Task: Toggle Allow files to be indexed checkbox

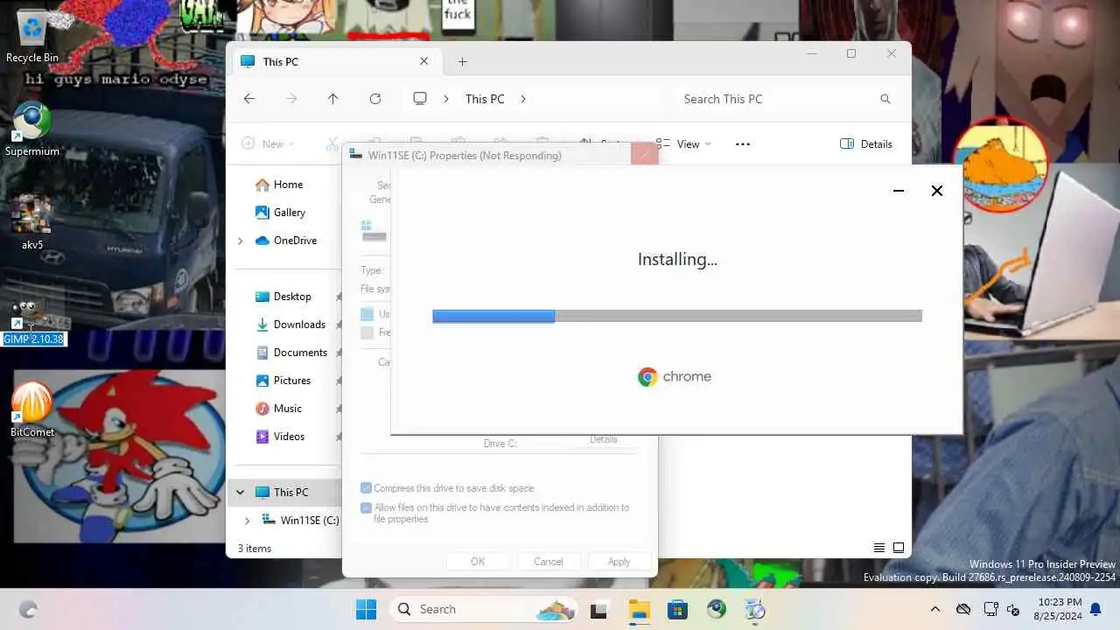Action: click(x=366, y=507)
